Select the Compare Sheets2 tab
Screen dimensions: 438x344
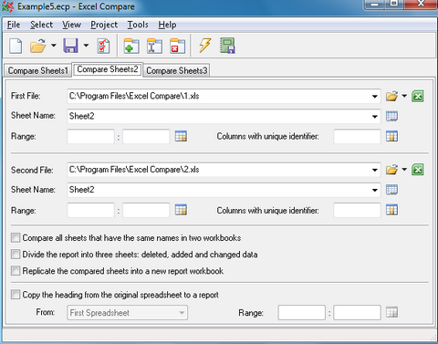(108, 69)
